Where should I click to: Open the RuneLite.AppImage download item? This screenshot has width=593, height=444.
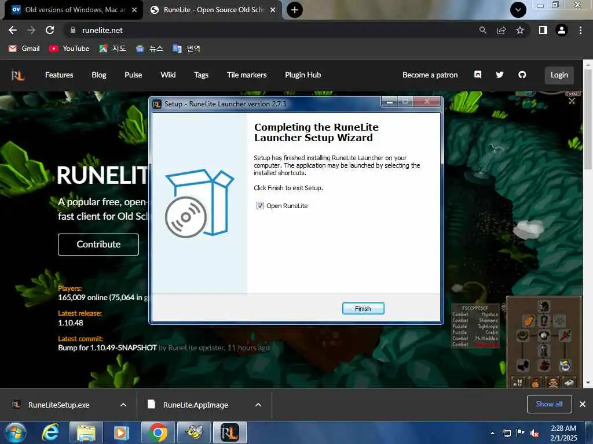tap(196, 405)
